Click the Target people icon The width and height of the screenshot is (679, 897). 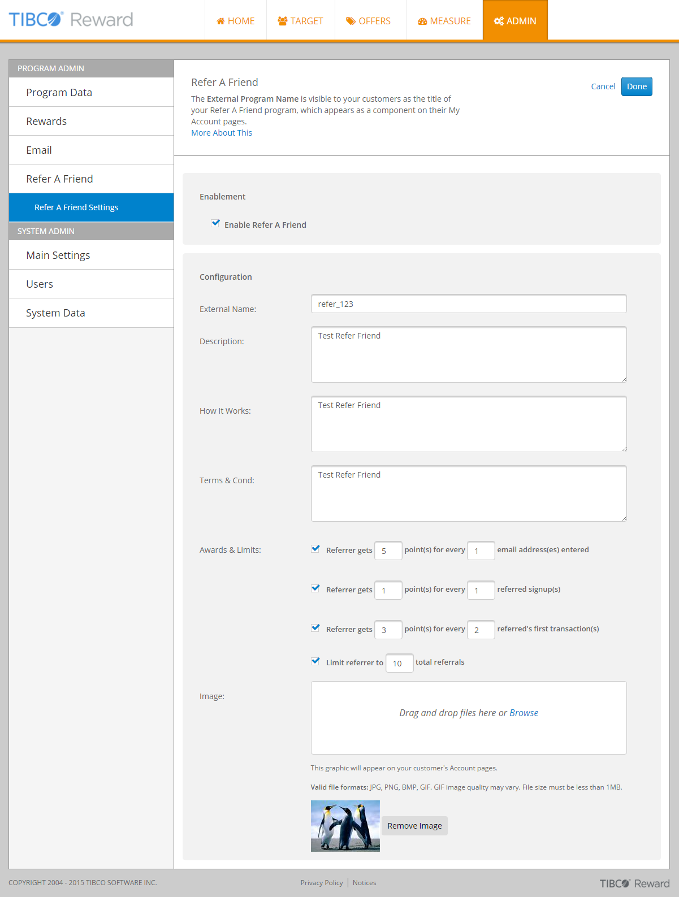tap(283, 21)
